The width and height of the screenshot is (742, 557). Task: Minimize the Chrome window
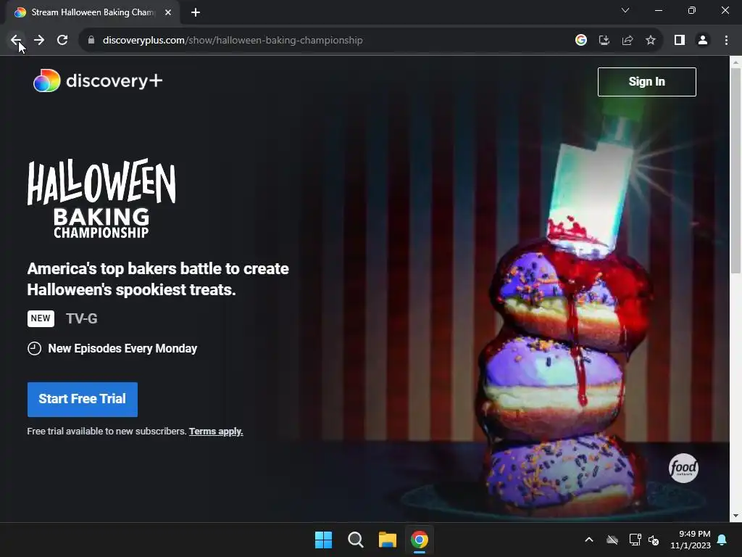pyautogui.click(x=659, y=10)
